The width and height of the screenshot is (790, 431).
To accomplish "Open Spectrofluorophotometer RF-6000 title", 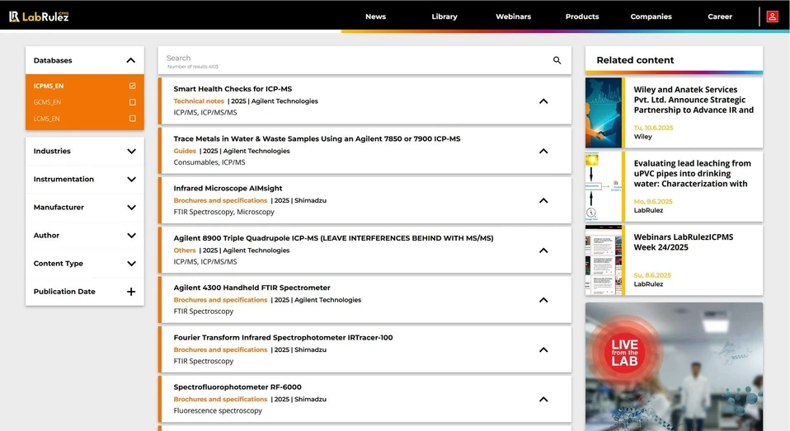I will coord(237,387).
